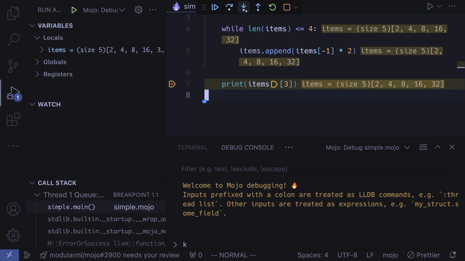Open the Extensions view
The height and width of the screenshot is (261, 465).
click(x=13, y=120)
